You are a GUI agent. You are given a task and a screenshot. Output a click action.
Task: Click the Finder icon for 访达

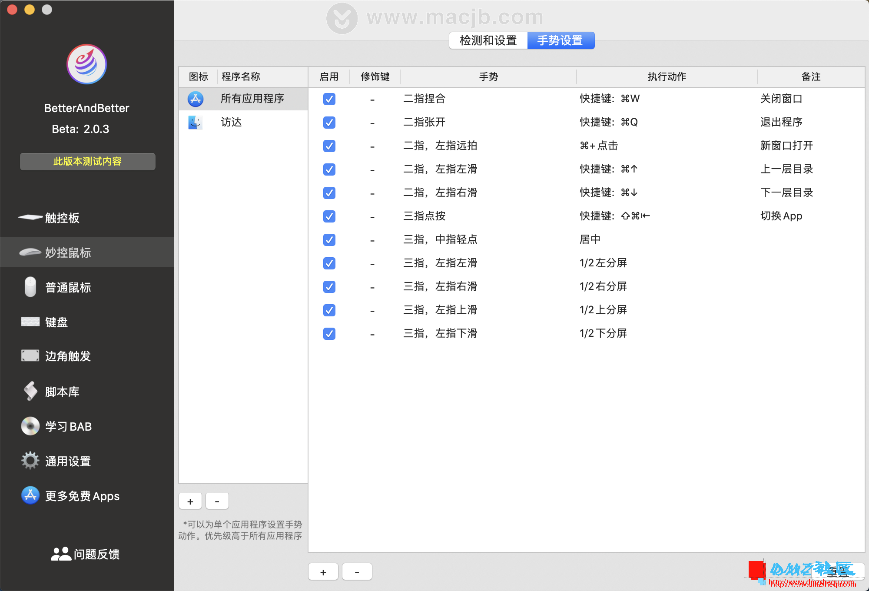coord(196,123)
